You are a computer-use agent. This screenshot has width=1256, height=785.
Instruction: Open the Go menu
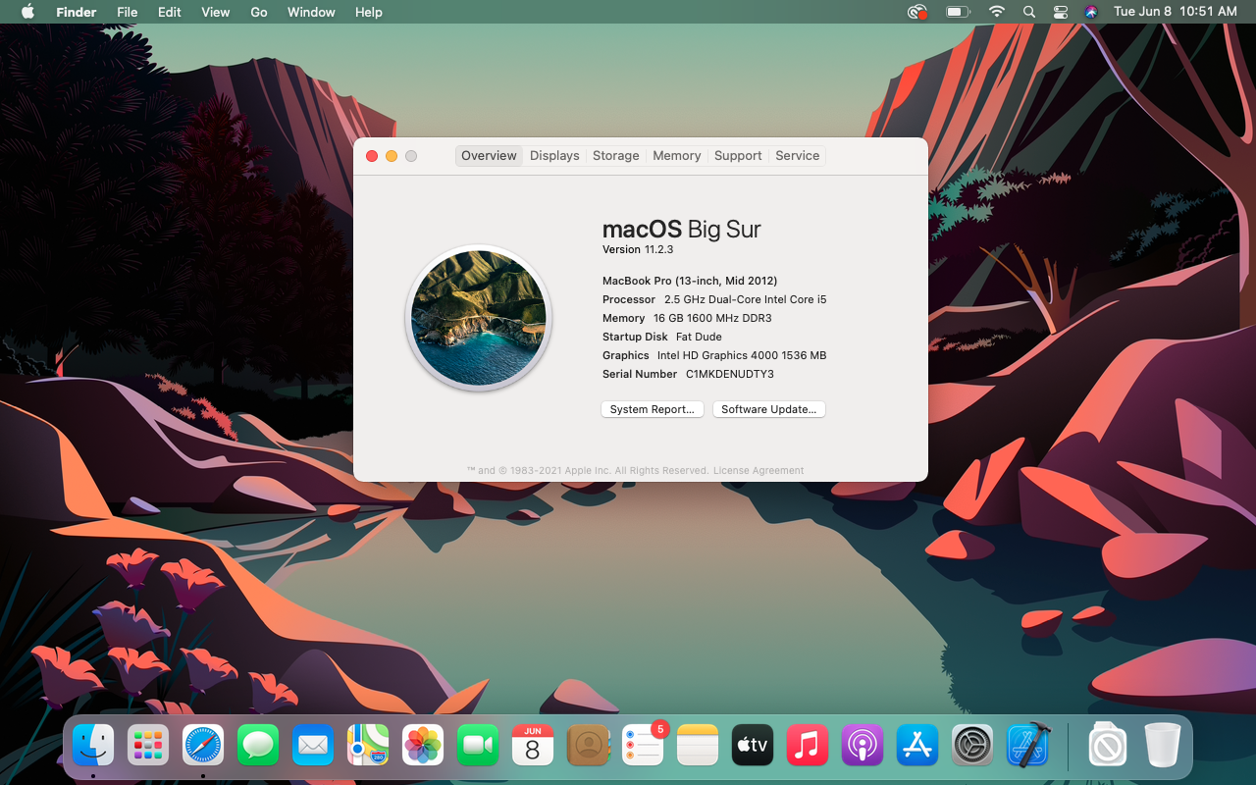tap(259, 12)
